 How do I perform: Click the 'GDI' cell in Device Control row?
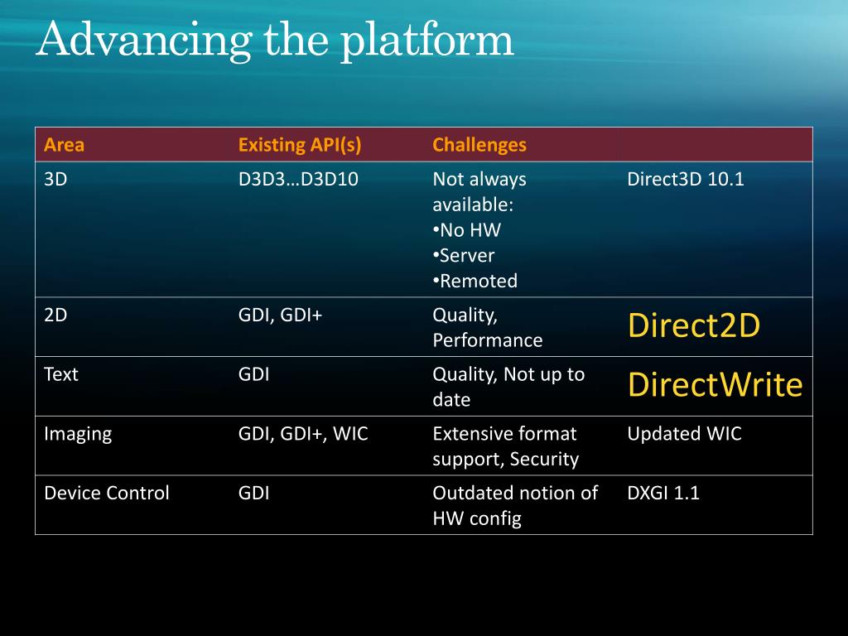tap(253, 494)
